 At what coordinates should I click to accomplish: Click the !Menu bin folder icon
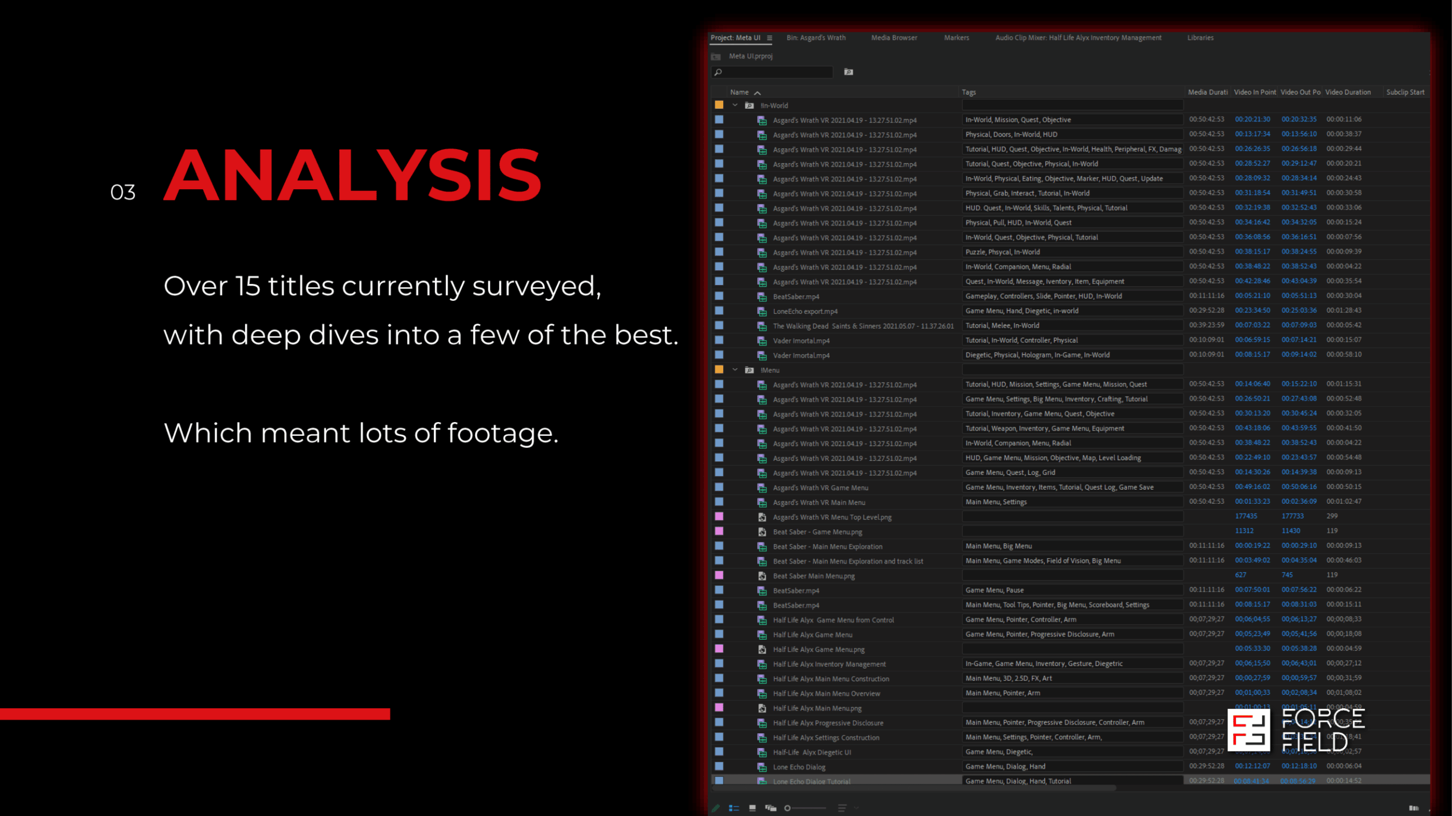(749, 370)
